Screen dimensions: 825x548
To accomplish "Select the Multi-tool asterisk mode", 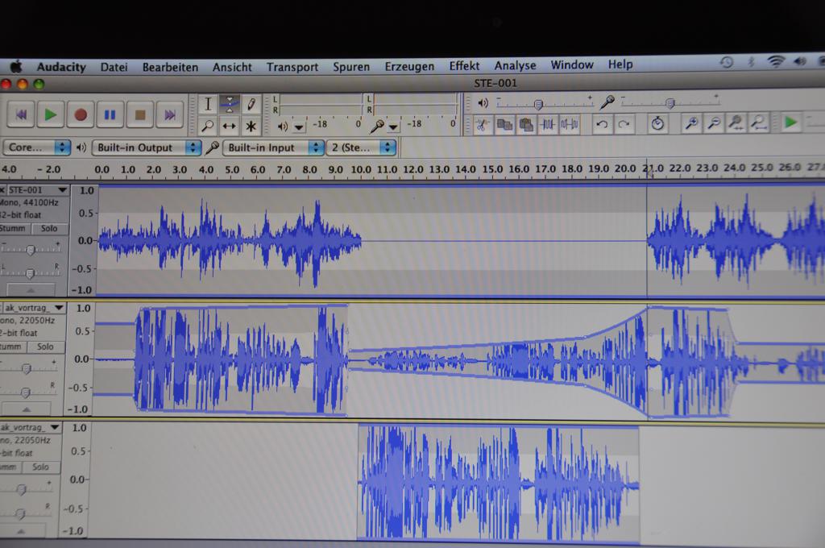I will tap(251, 126).
